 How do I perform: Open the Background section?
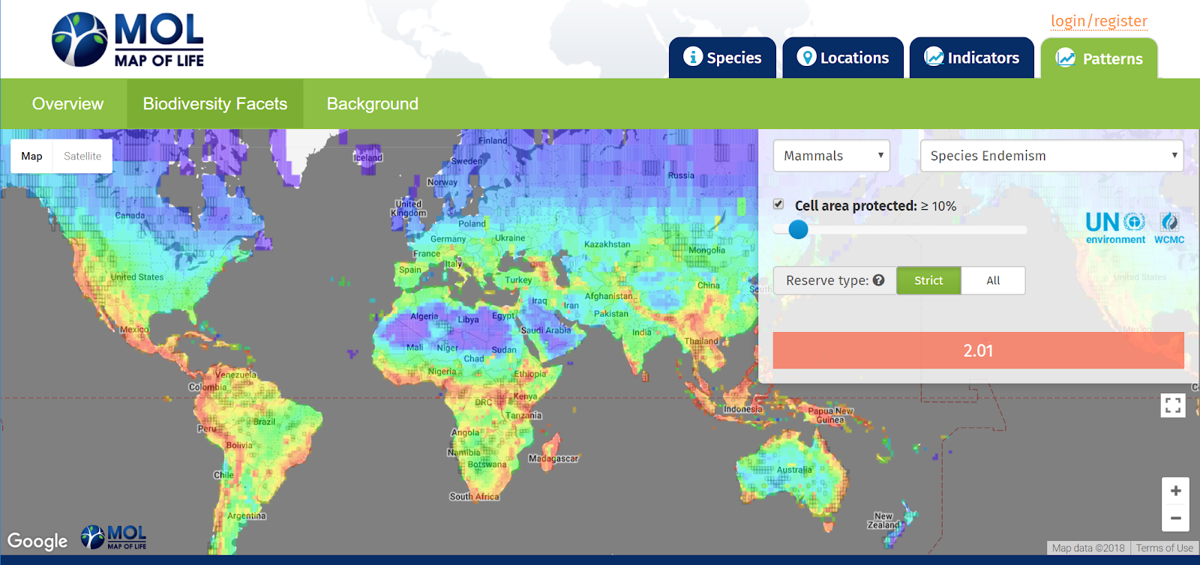[x=373, y=103]
